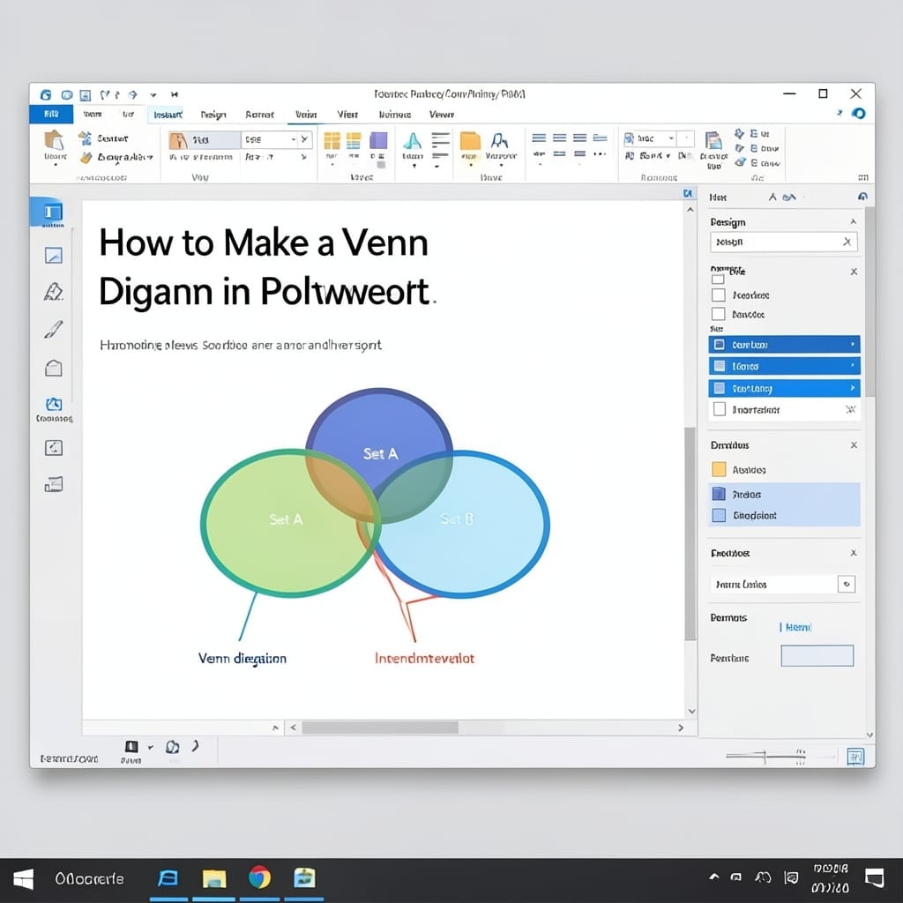Click the zoom slider in the status bar
This screenshot has width=903, height=903.
[x=765, y=756]
